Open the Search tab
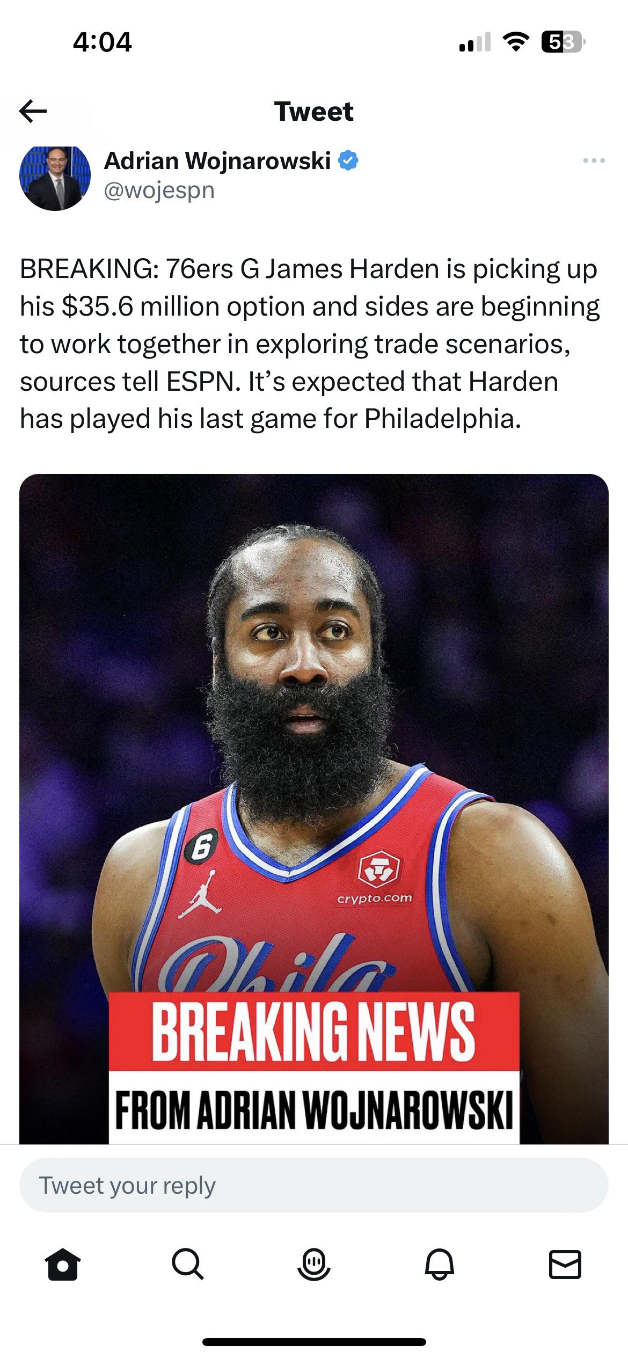628x1359 pixels. [188, 1265]
